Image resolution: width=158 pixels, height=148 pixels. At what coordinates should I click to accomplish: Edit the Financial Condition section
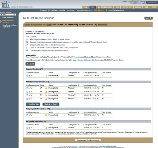pyautogui.click(x=29, y=76)
